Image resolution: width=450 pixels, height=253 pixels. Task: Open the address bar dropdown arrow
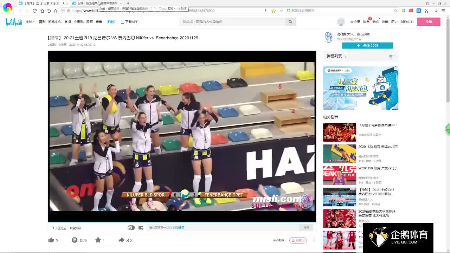pyautogui.click(x=281, y=11)
